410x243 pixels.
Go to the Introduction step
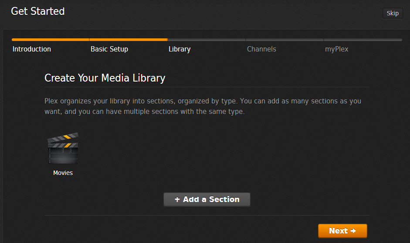(x=32, y=49)
